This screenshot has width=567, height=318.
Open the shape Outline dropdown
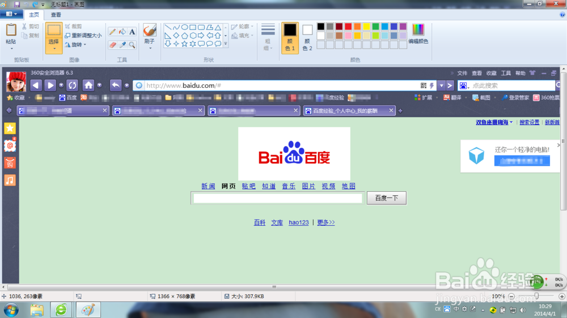pos(242,27)
